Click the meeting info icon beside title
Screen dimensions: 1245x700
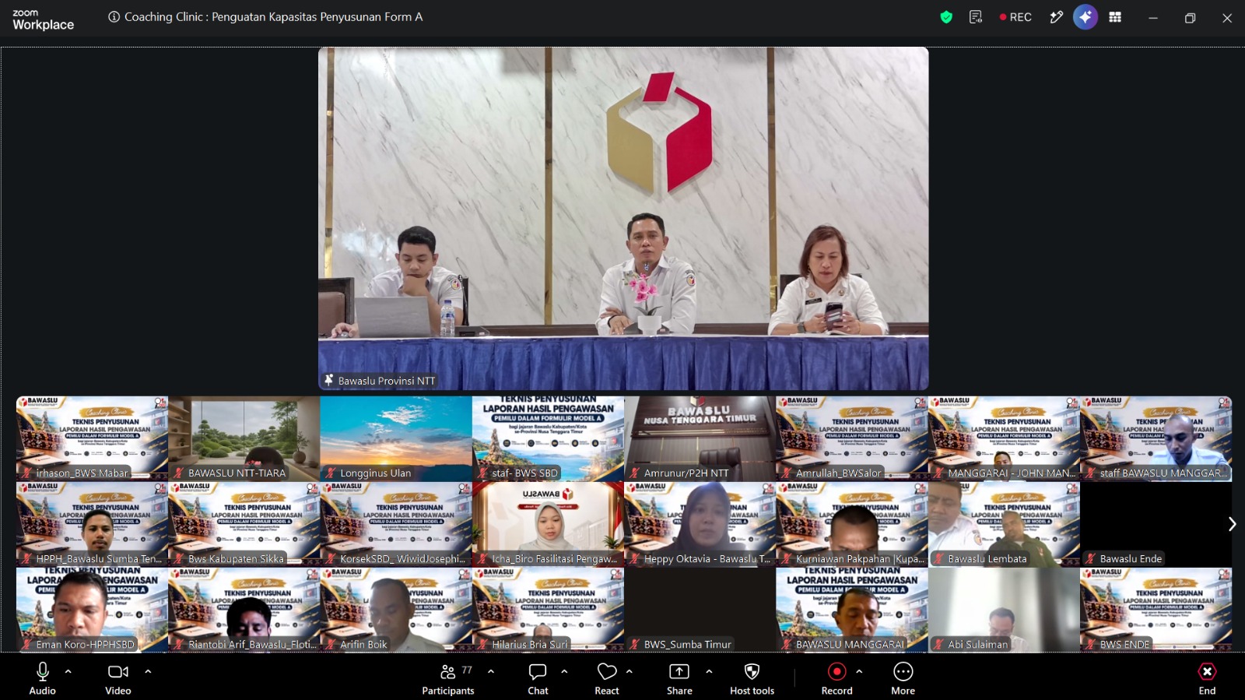tap(114, 17)
